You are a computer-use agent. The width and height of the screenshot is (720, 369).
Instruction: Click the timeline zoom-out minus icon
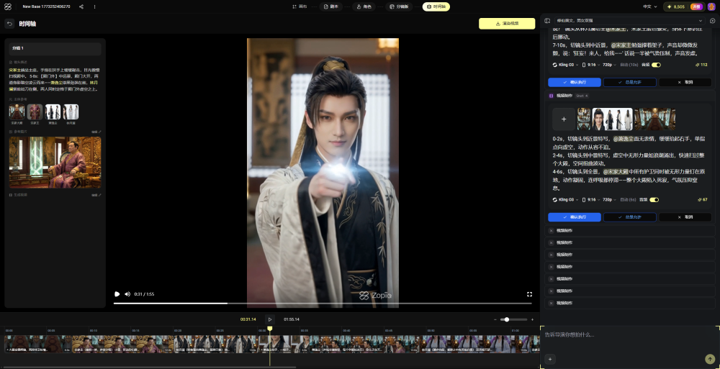[x=495, y=319]
